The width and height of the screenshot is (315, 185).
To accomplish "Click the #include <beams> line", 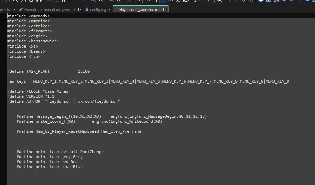I will [26, 51].
